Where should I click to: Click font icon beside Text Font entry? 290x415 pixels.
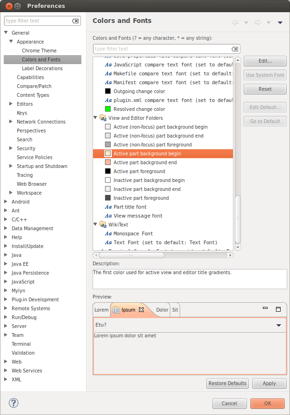pyautogui.click(x=108, y=242)
